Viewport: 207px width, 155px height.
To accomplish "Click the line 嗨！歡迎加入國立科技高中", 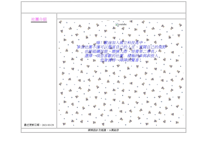I will tap(121, 43).
